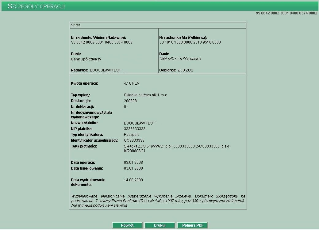Viewport: 319px width, 230px height.
Task: Click the Szczegóły operacji header title
Action: [x=36, y=6]
